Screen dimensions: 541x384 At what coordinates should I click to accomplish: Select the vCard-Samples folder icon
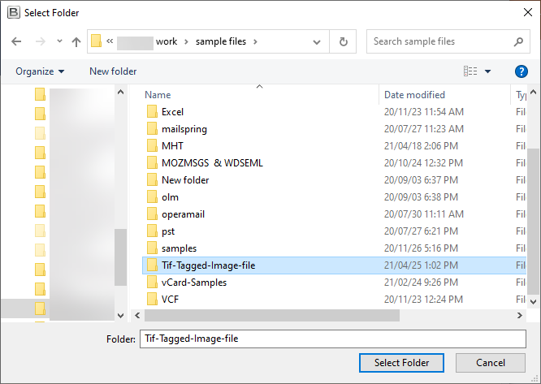pos(152,283)
